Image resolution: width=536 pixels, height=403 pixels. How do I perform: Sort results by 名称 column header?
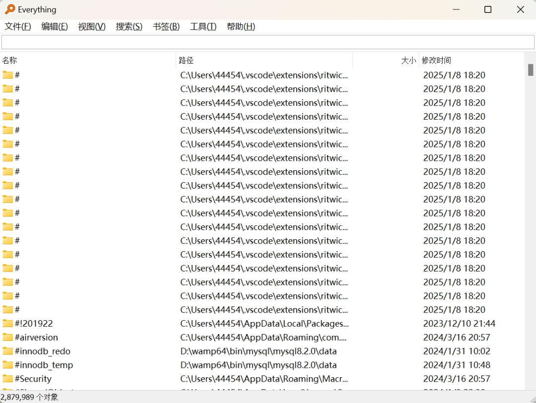point(88,61)
